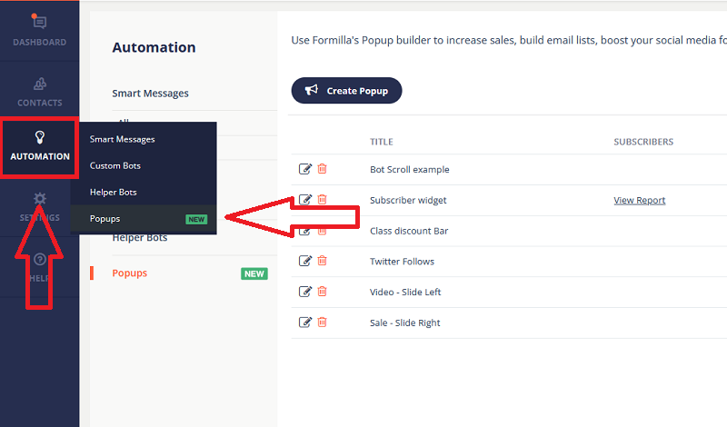The height and width of the screenshot is (427, 727).
Task: Choose Custom Bots in the flyout menu
Action: [x=115, y=165]
